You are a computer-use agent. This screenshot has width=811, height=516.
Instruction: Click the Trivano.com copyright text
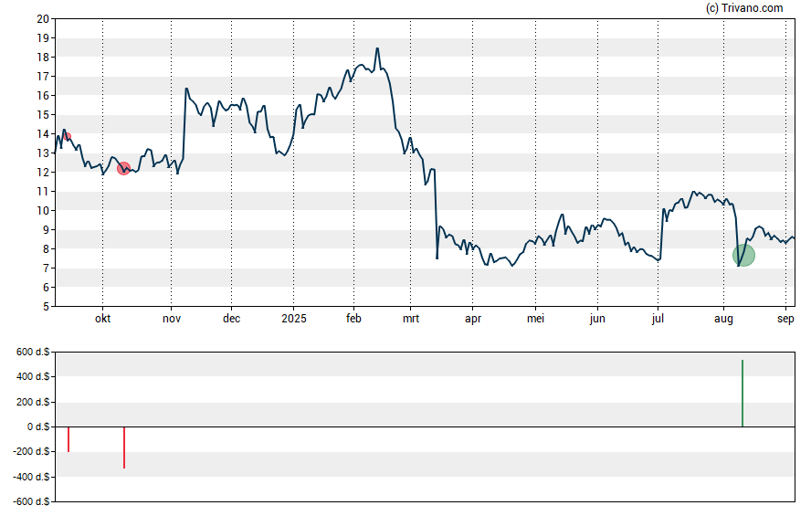[x=744, y=7]
